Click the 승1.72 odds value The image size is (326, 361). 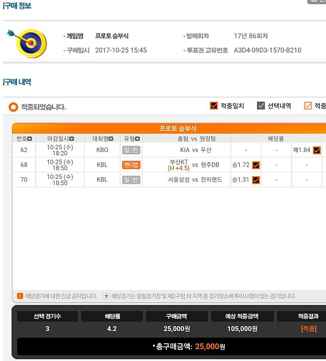pos(241,165)
